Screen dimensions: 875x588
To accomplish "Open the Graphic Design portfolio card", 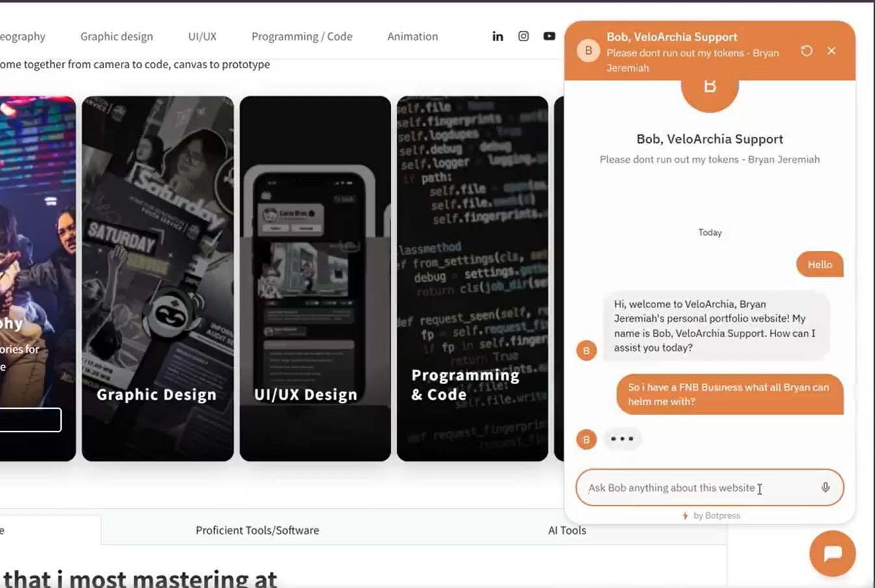I will coord(158,279).
